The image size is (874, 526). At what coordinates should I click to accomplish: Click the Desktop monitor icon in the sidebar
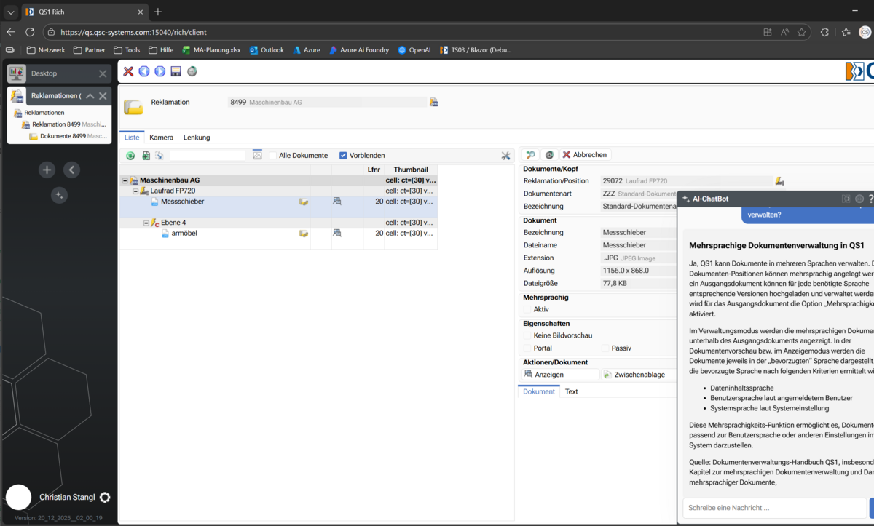pos(17,73)
